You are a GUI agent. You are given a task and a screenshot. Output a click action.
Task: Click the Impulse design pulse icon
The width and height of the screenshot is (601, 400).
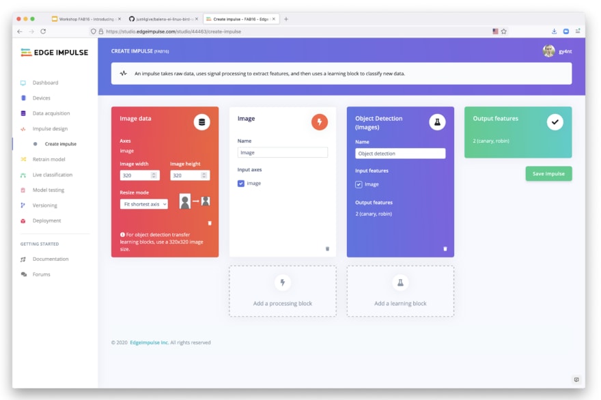(23, 129)
